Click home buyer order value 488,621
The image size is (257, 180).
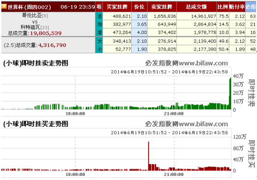tap(122, 17)
